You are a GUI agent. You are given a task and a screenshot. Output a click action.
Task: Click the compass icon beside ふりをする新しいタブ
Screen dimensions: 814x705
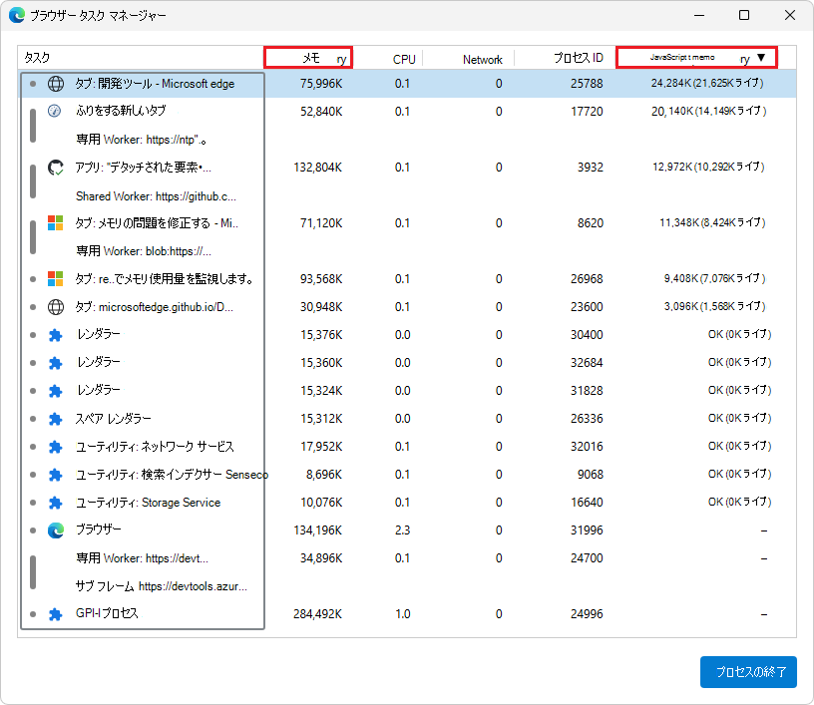pyautogui.click(x=56, y=112)
